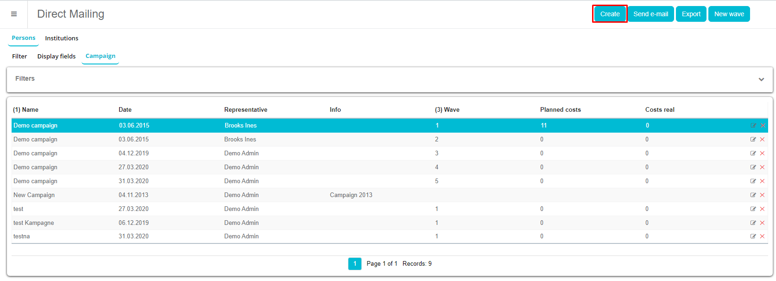776x281 pixels.
Task: Sort by Name column header
Action: coord(25,110)
